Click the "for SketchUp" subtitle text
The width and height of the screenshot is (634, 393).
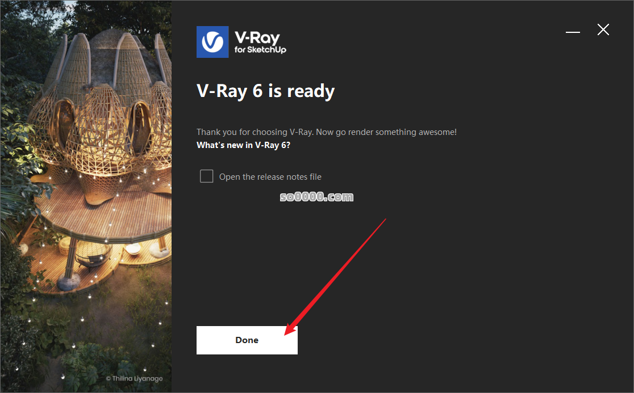coord(260,50)
